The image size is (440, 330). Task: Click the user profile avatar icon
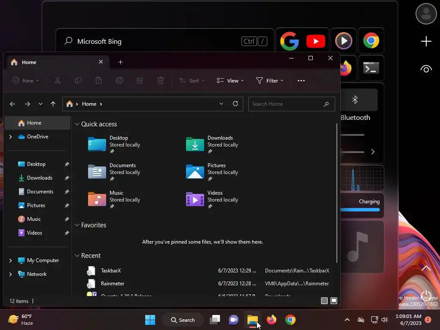(426, 14)
